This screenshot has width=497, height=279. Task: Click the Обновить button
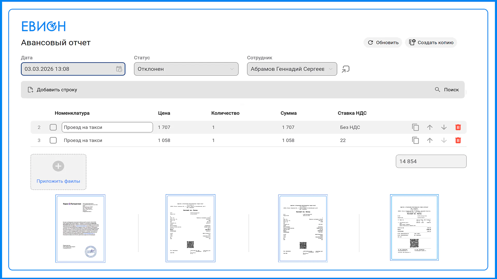click(x=383, y=43)
